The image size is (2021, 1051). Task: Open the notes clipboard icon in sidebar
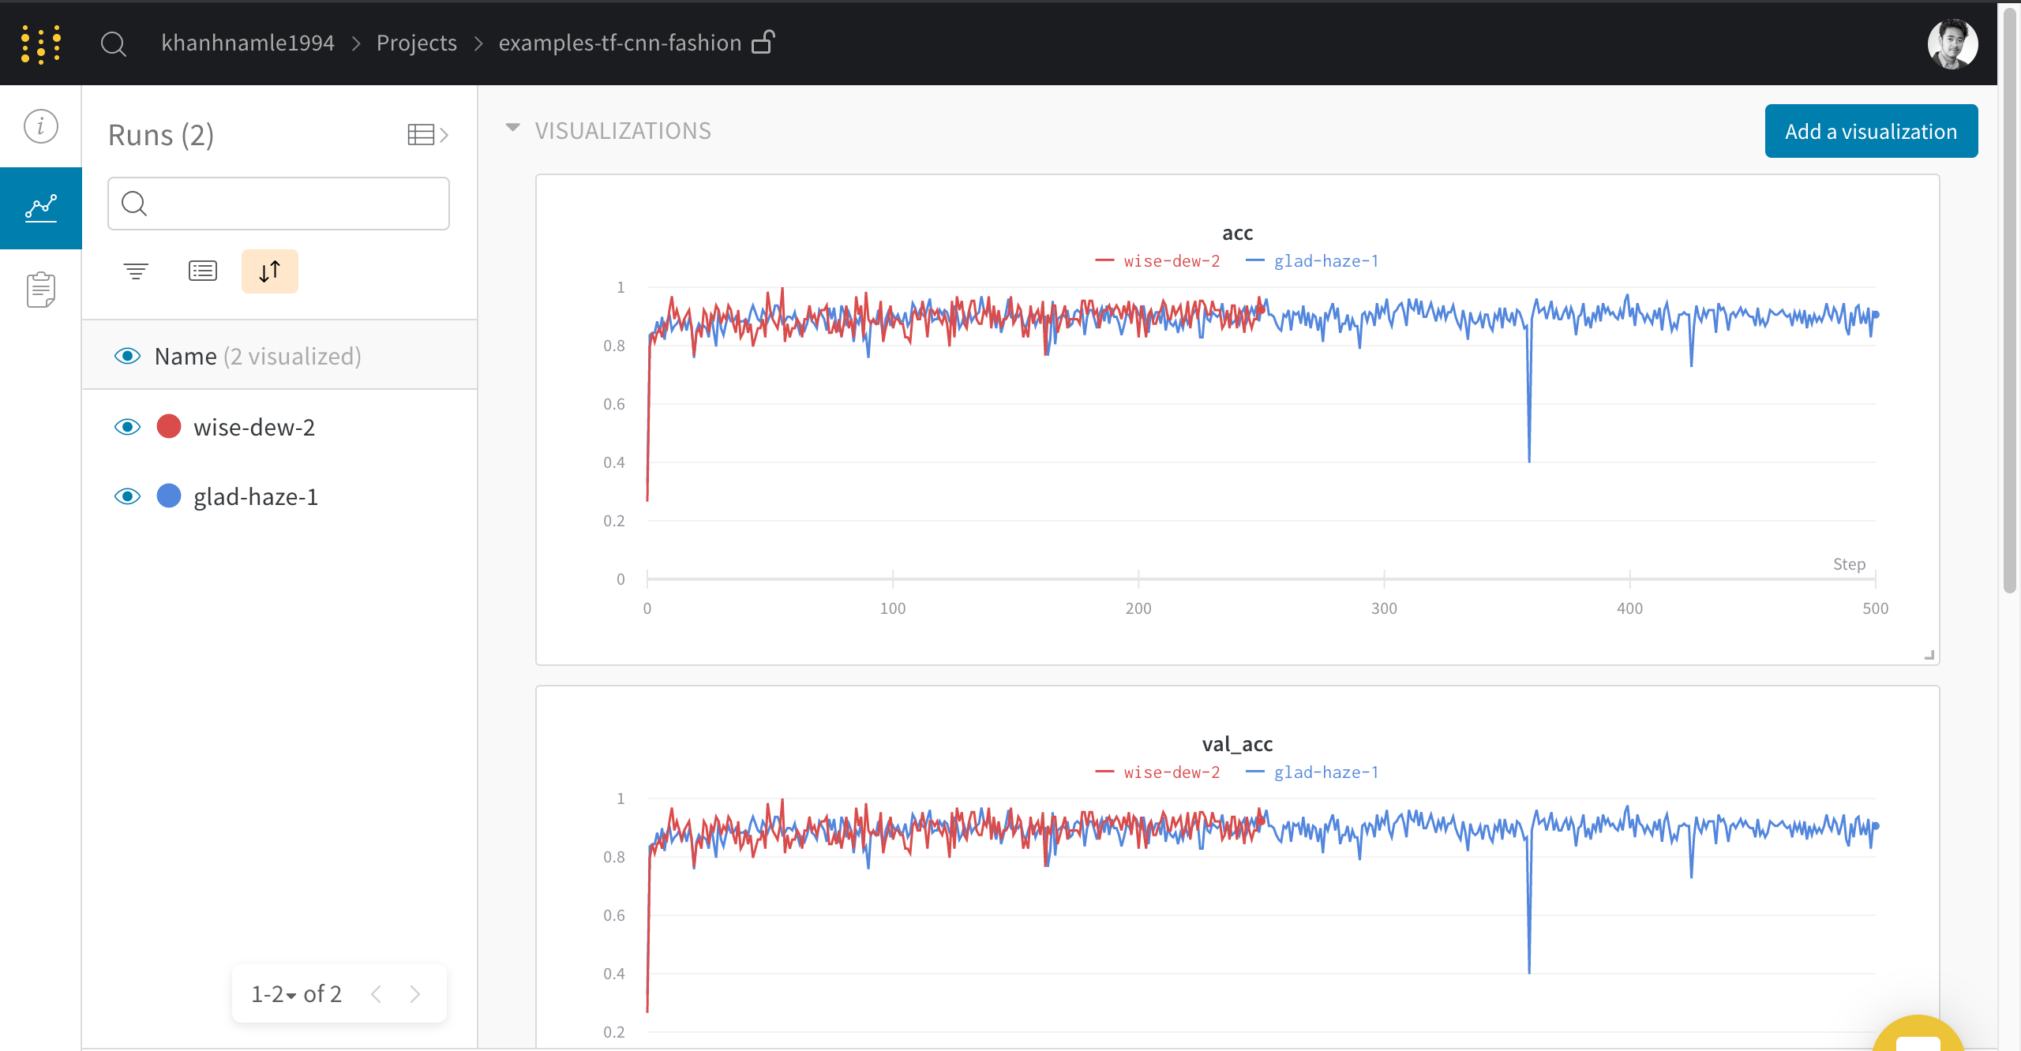click(x=40, y=289)
